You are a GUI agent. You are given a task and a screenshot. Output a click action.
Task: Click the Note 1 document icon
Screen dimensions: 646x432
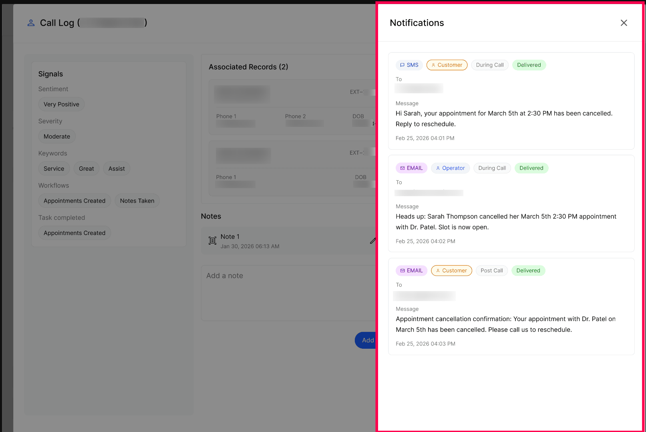point(213,241)
